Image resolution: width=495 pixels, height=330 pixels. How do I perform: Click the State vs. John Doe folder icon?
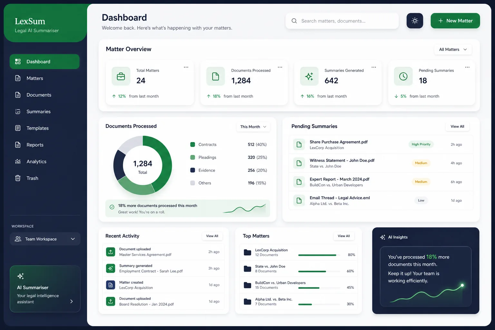pyautogui.click(x=247, y=269)
